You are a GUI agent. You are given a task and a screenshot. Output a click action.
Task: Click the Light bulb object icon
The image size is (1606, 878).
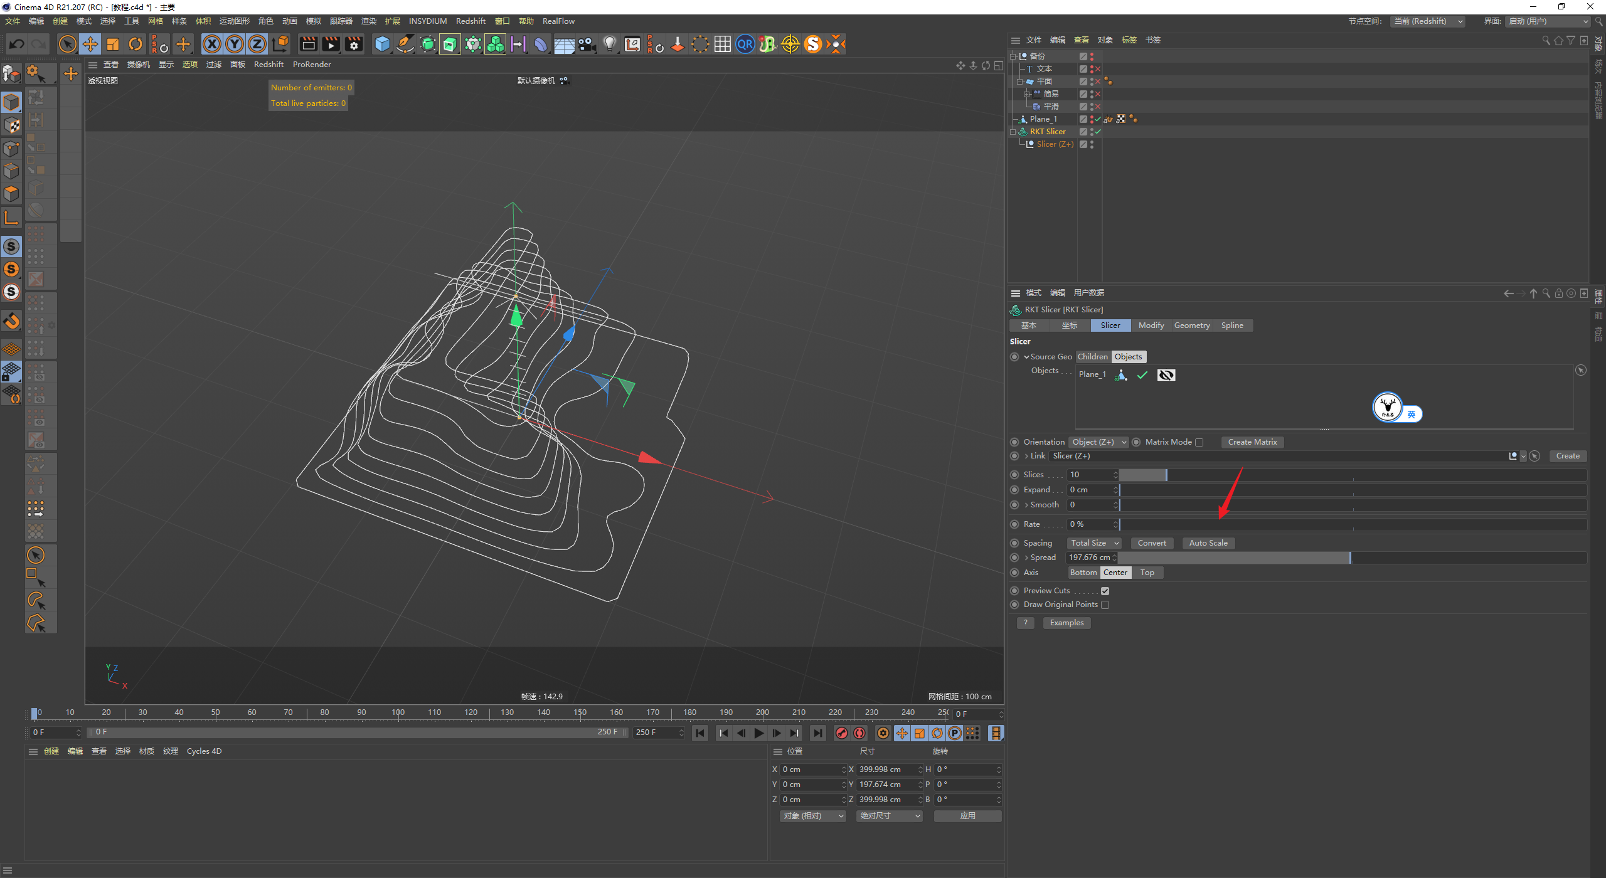(609, 44)
